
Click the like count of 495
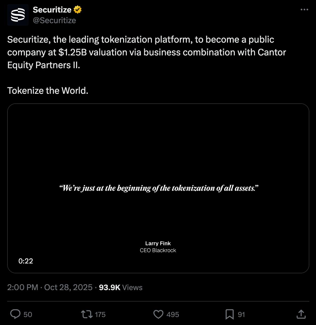pyautogui.click(x=173, y=315)
